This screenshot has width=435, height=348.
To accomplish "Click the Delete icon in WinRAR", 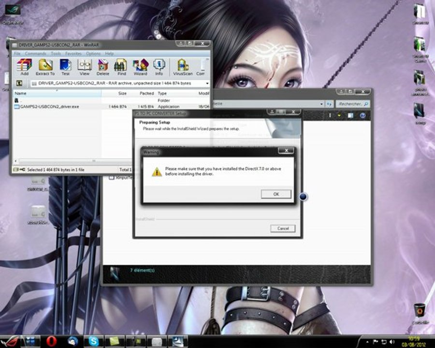I will [x=102, y=67].
